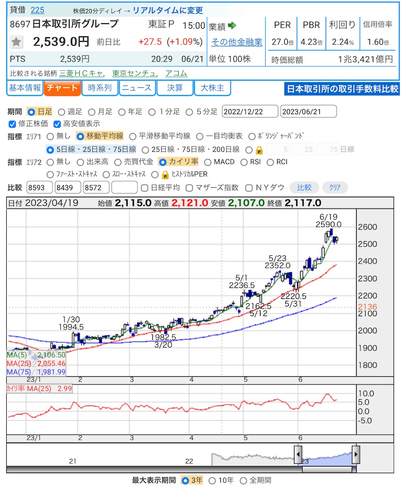The height and width of the screenshot is (489, 401).
Task: Select the 年足 yearly period option
Action: point(122,112)
